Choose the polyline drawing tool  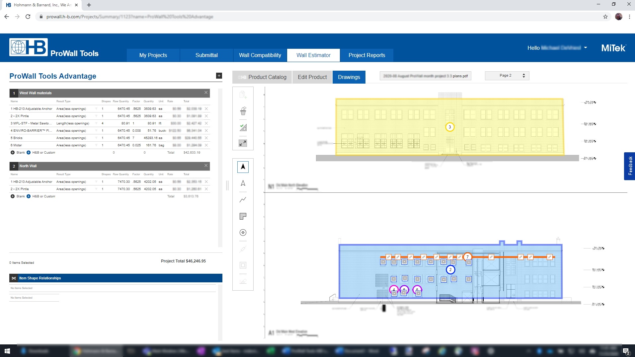click(243, 200)
